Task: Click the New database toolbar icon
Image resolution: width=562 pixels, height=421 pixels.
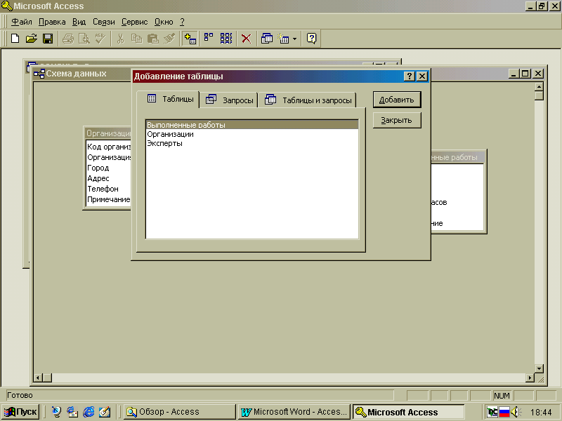Action: coord(15,39)
